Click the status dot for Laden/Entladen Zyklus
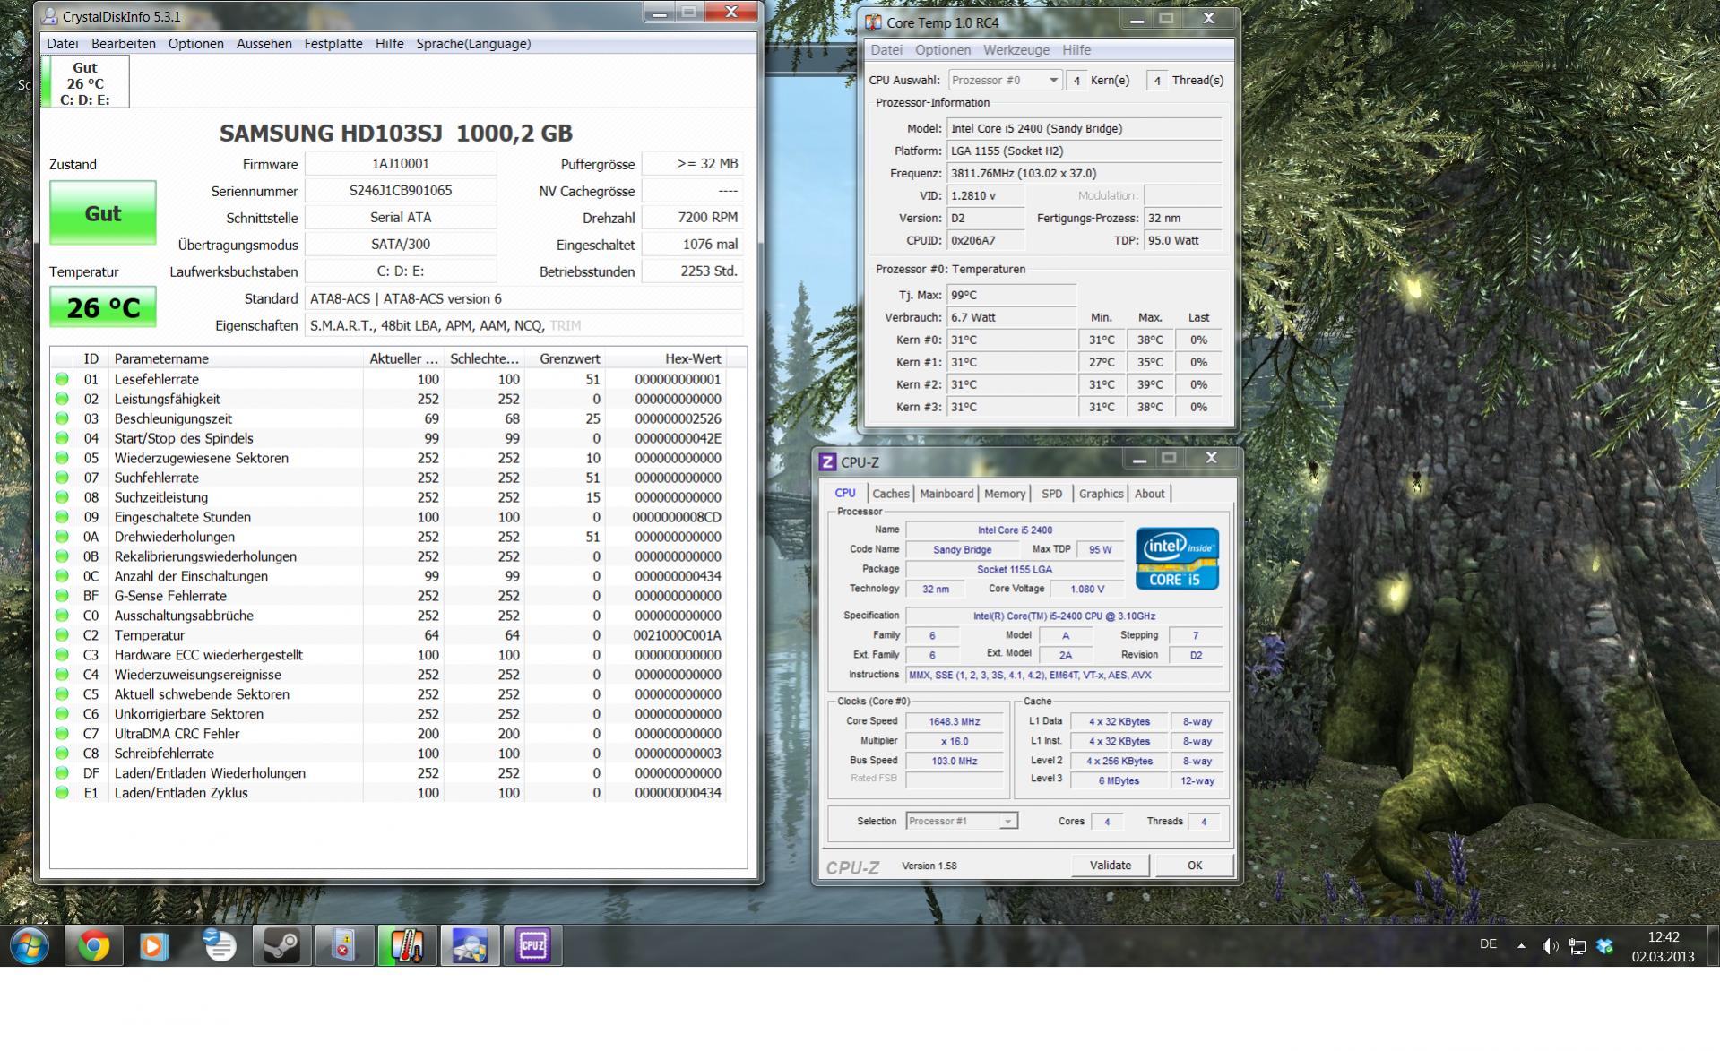Image resolution: width=1720 pixels, height=1051 pixels. (62, 793)
